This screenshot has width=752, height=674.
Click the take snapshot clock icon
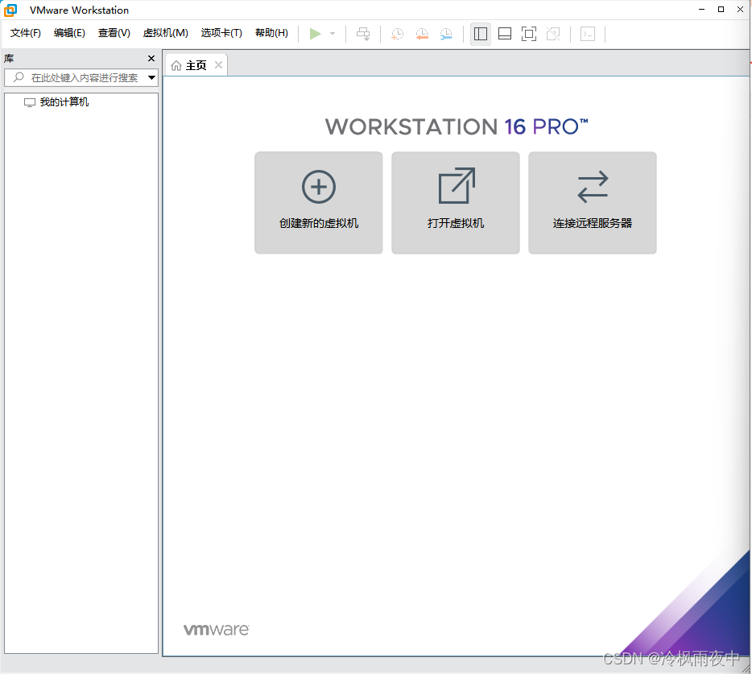pyautogui.click(x=397, y=34)
